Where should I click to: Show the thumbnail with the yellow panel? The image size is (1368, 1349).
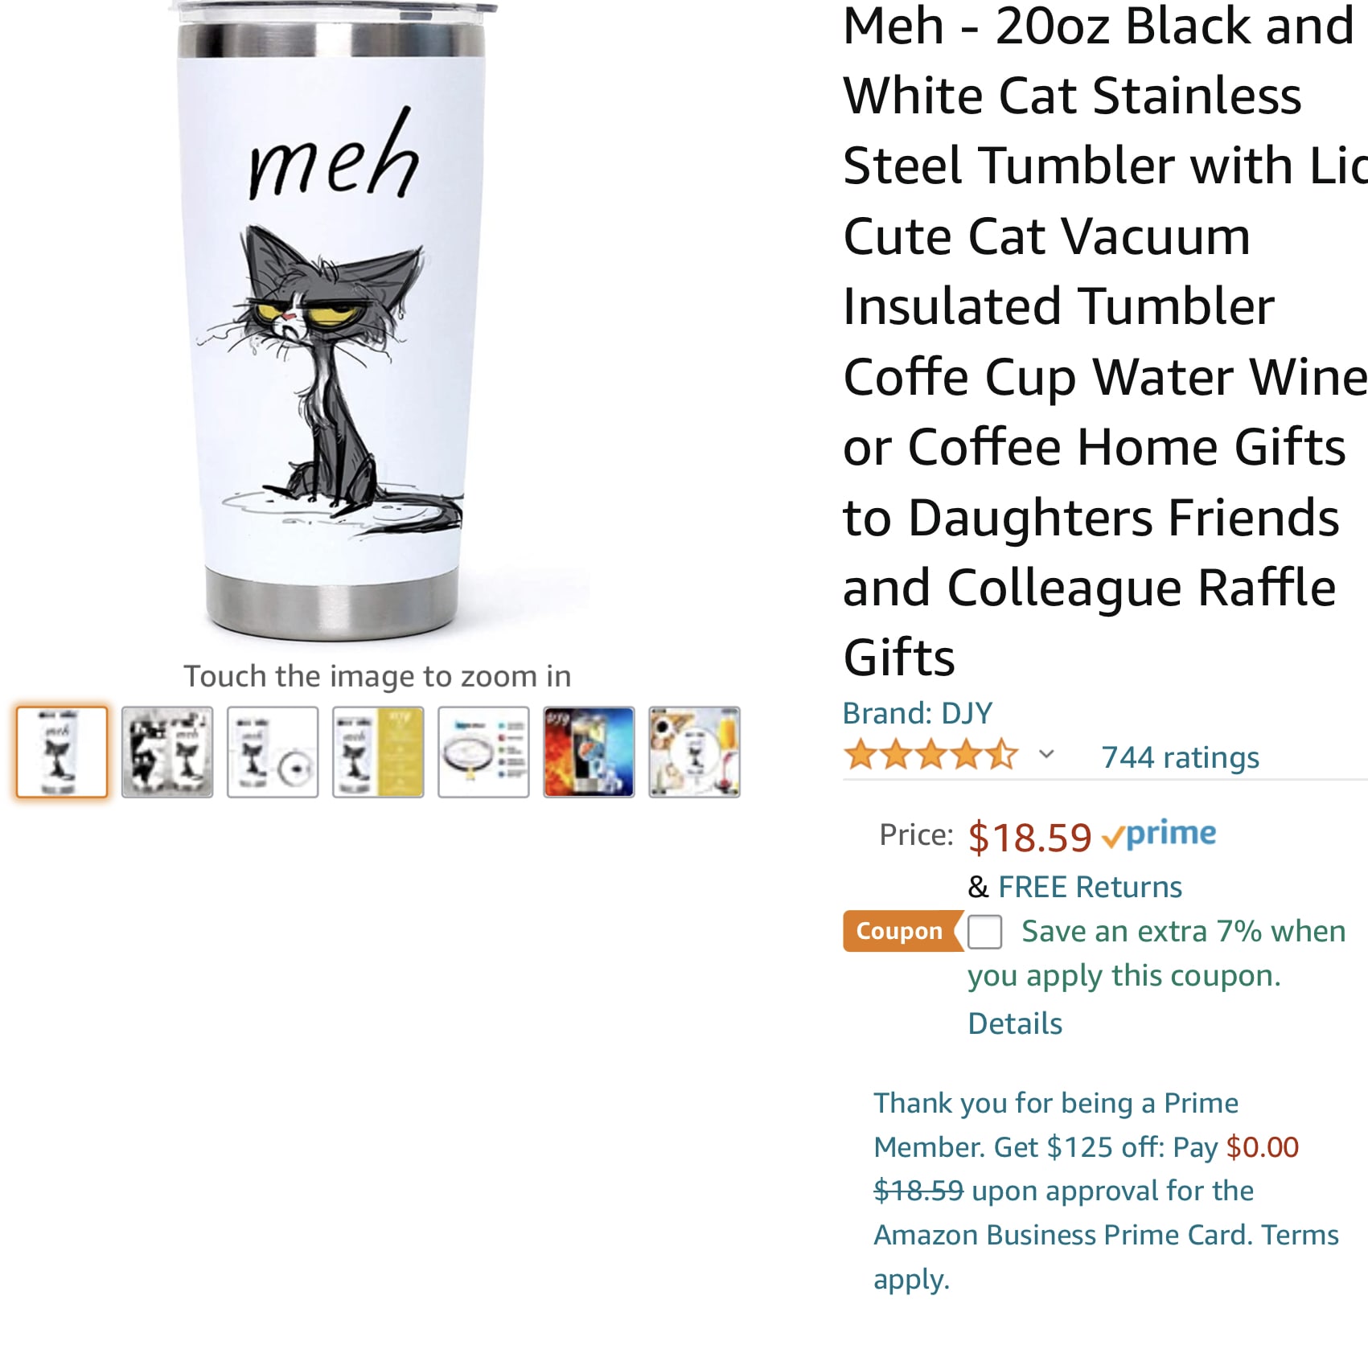378,752
